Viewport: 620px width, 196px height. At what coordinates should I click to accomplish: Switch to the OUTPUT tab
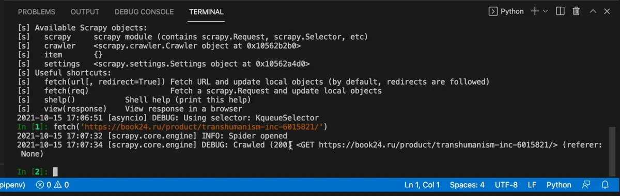(85, 12)
